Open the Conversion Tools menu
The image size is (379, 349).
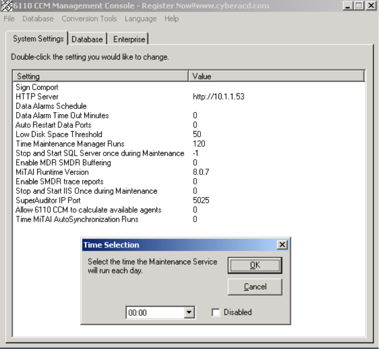tap(89, 18)
